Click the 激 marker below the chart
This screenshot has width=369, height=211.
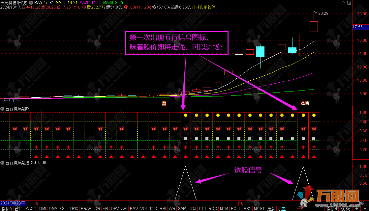pos(164,103)
